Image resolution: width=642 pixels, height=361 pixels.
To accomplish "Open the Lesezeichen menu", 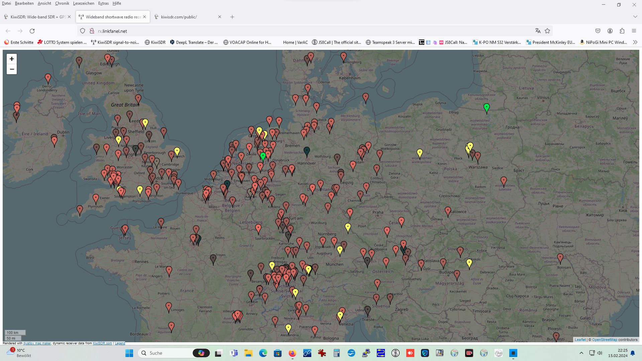I will pos(84,3).
